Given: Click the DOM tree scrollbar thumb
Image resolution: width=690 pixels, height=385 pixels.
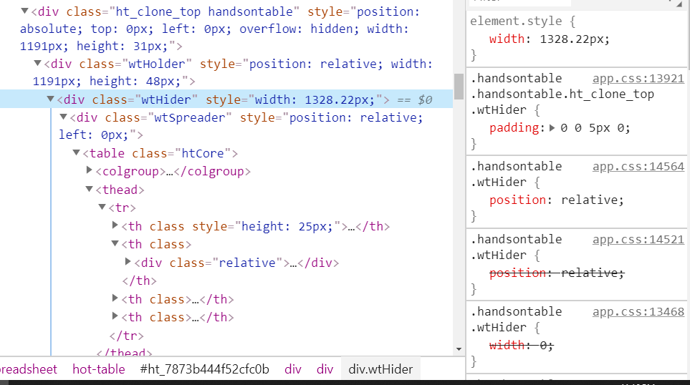Looking at the screenshot, I should pos(459,86).
